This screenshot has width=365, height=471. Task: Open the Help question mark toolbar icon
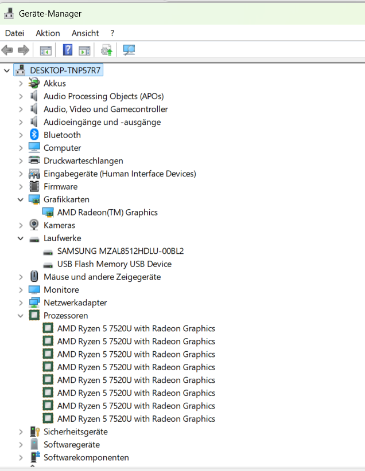tap(68, 50)
